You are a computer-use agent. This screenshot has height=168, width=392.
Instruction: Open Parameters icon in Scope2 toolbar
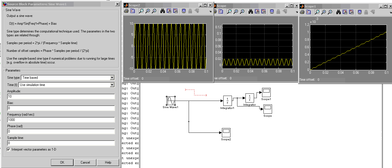pyautogui.click(x=132, y=11)
